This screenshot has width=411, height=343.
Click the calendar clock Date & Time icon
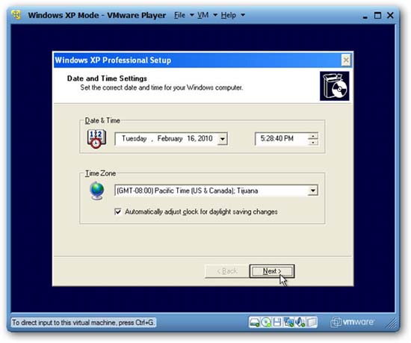(96, 139)
